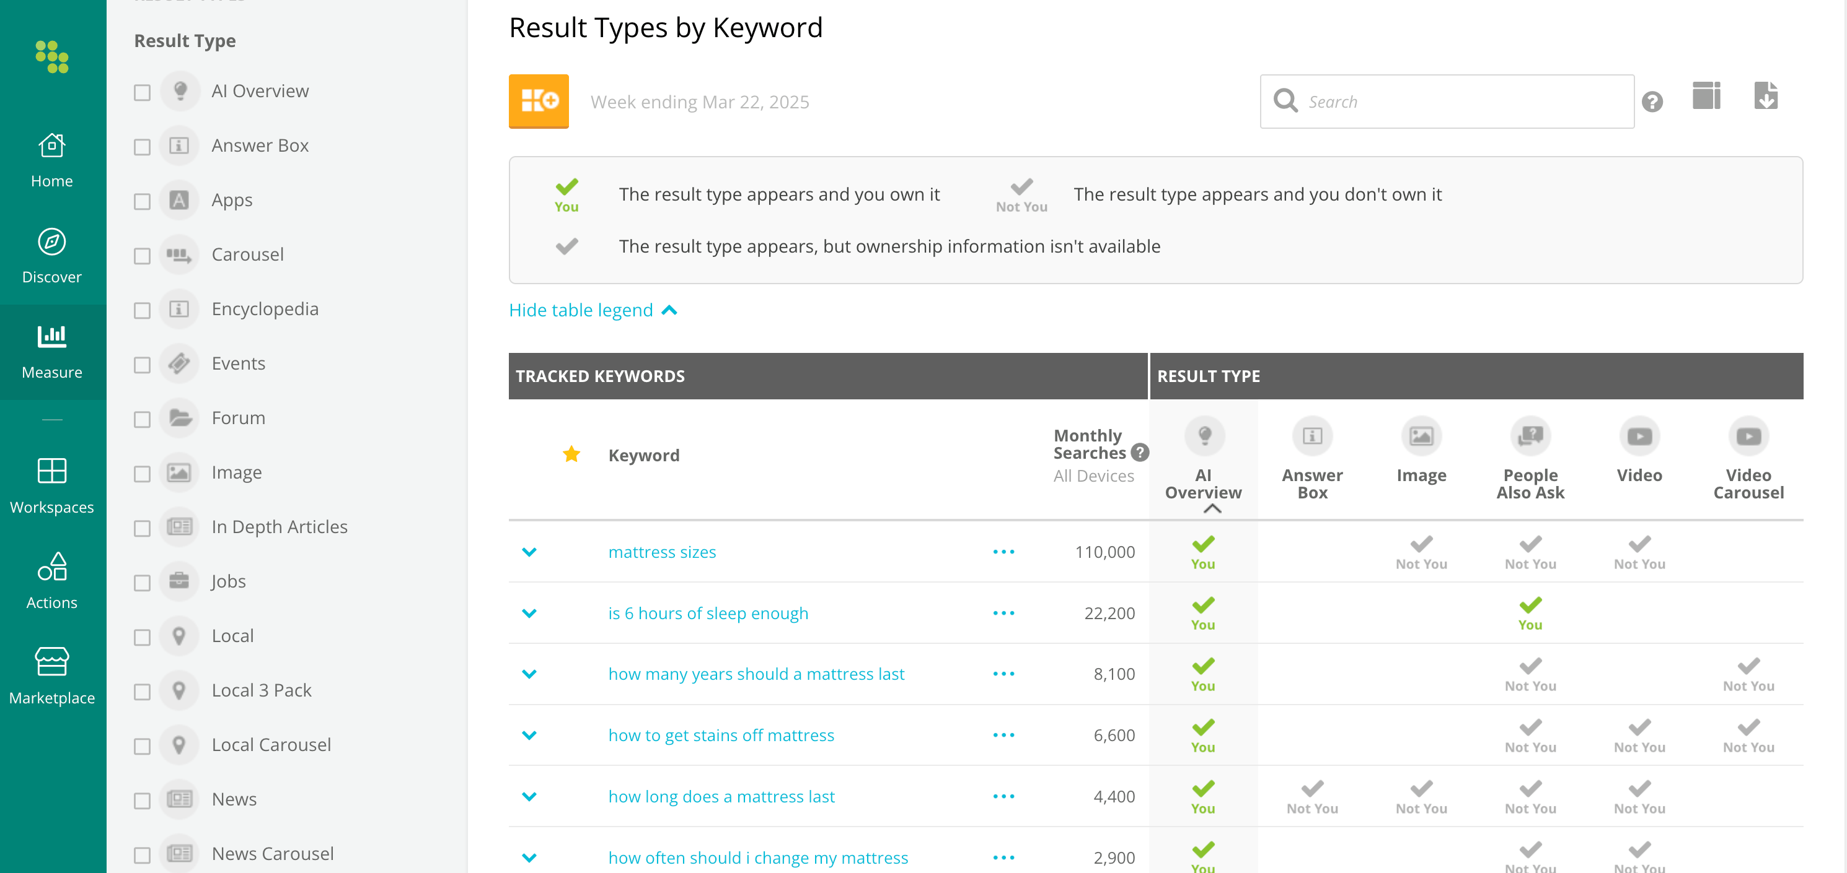1847x873 pixels.
Task: Check the News Carousel filter checkbox
Action: tap(142, 855)
